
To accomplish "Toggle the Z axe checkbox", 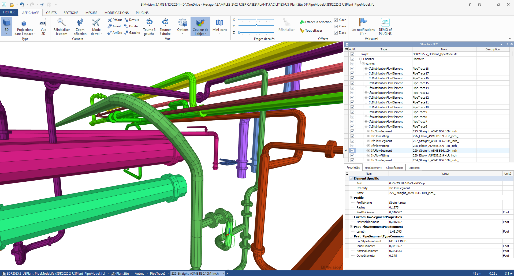I will (x=336, y=33).
